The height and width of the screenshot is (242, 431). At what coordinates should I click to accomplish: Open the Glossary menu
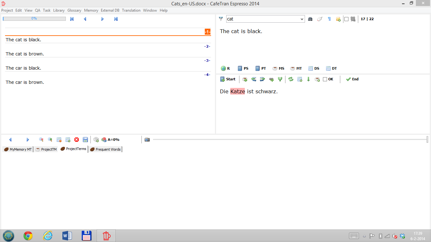pyautogui.click(x=74, y=10)
